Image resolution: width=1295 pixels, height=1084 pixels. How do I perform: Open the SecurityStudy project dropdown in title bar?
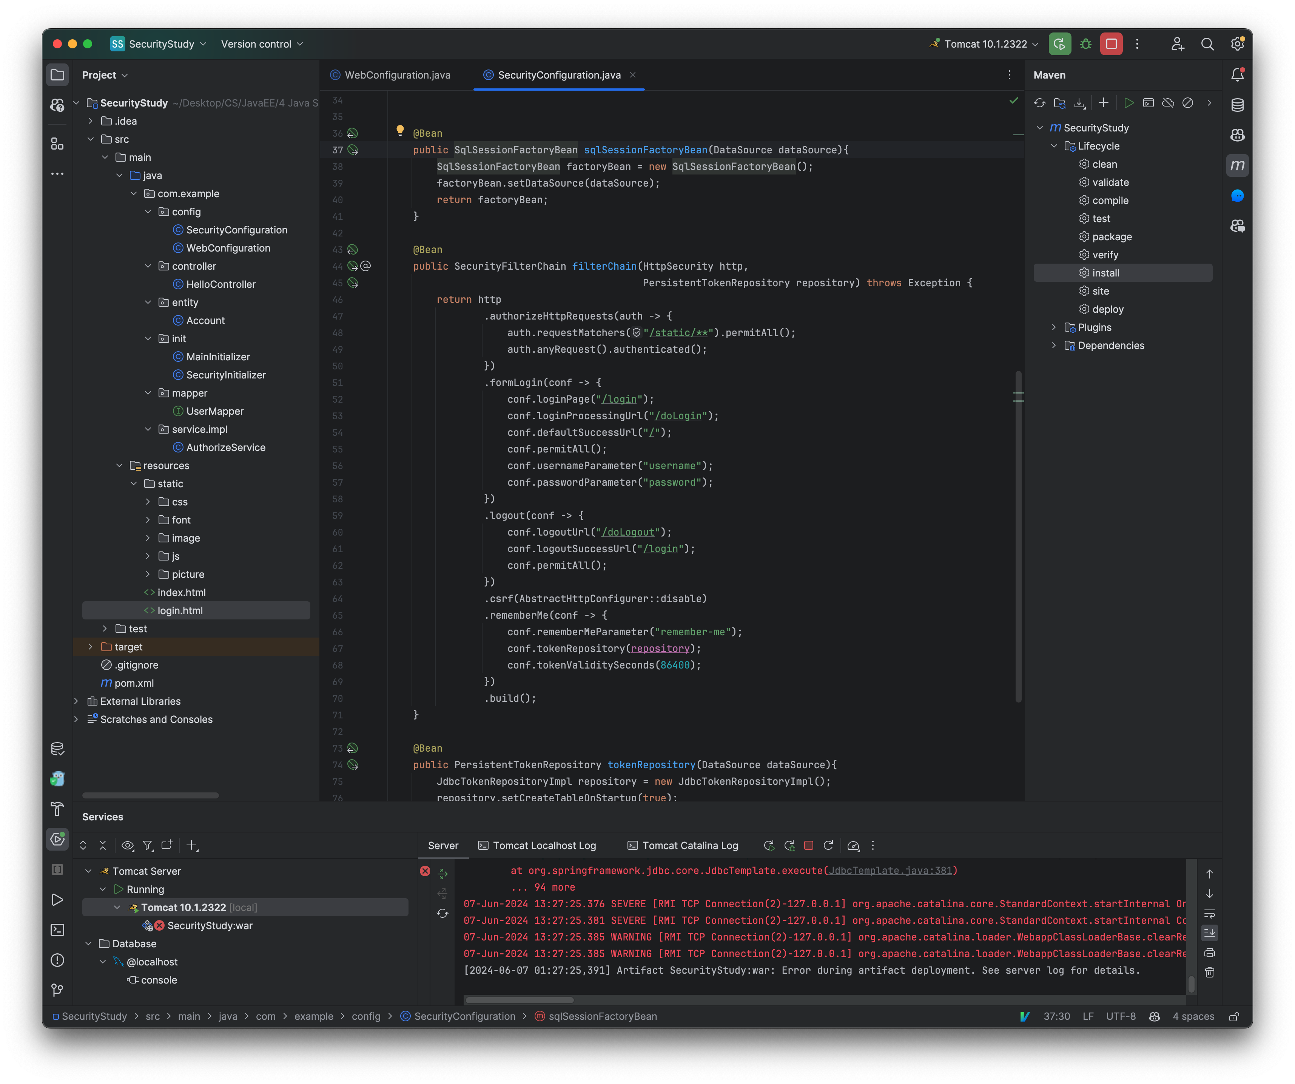(x=159, y=44)
